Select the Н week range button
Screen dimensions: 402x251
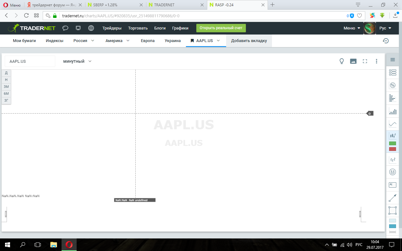pyautogui.click(x=6, y=80)
